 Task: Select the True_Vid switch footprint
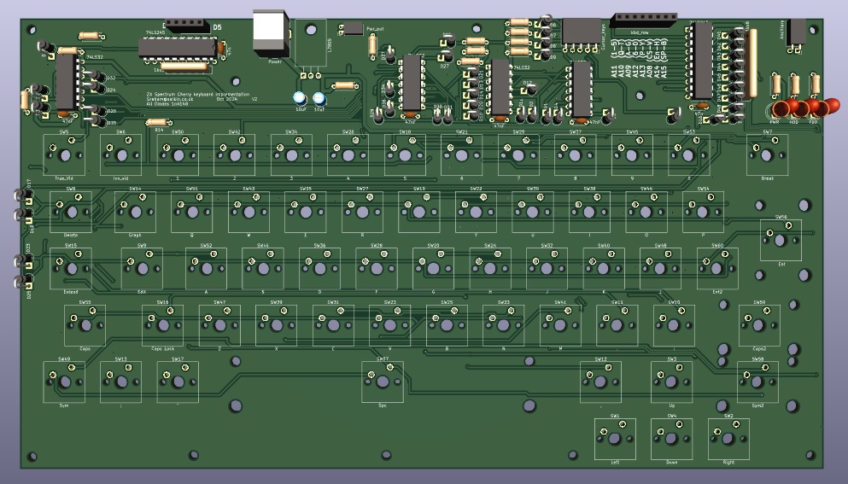(64, 155)
